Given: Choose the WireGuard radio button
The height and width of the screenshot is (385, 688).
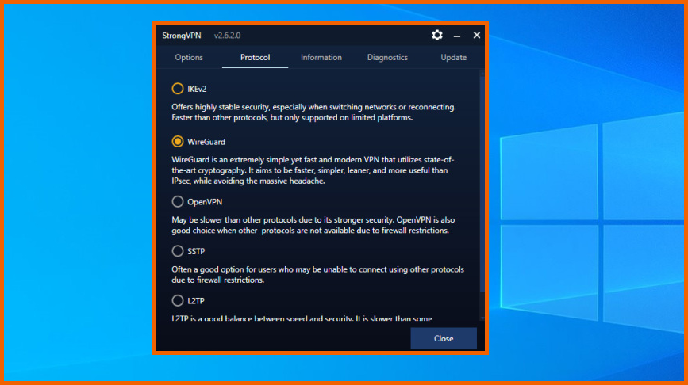Looking at the screenshot, I should coord(177,142).
